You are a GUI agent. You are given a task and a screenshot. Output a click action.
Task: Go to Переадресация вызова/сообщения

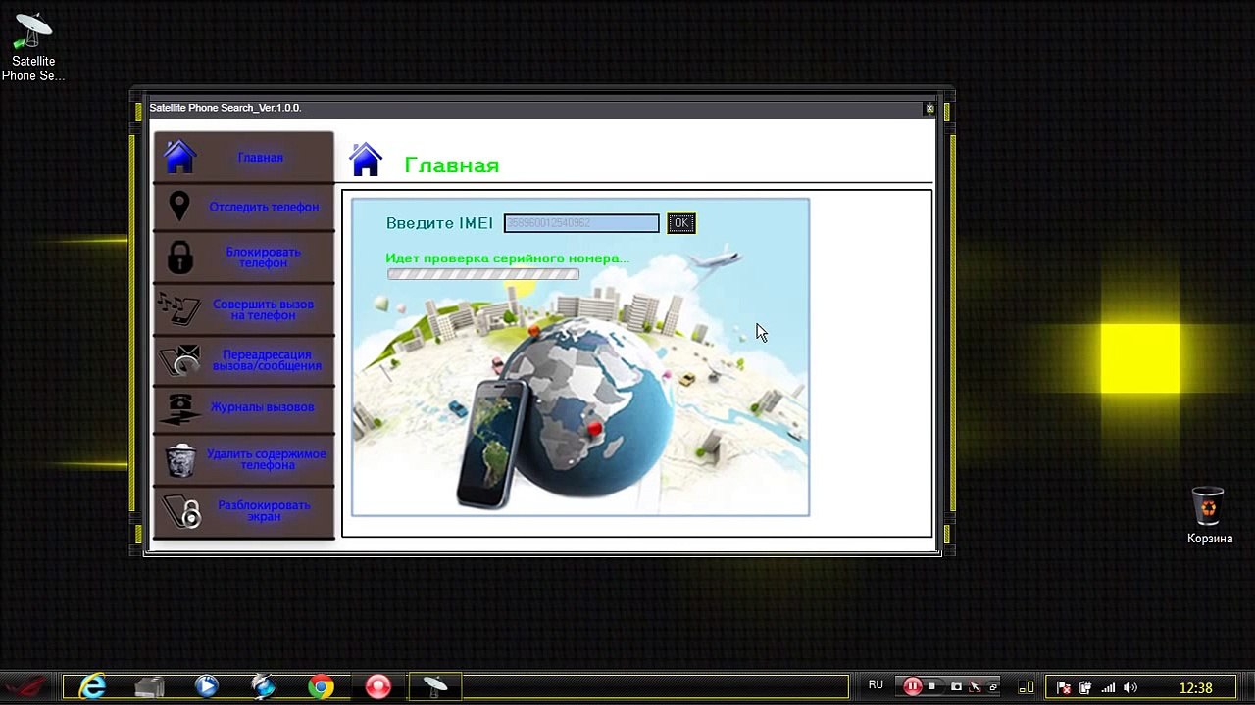pyautogui.click(x=243, y=360)
